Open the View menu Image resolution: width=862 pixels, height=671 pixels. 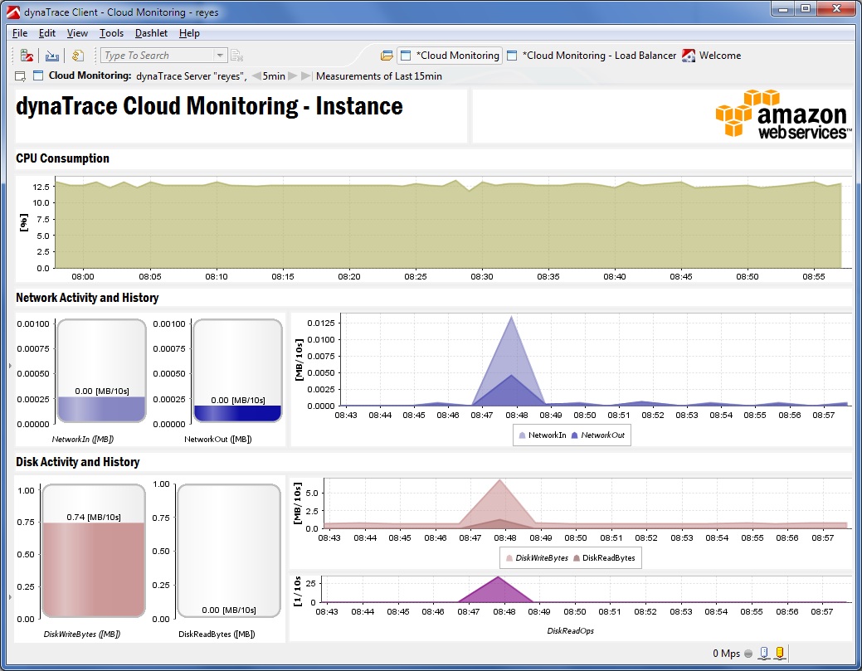click(77, 33)
